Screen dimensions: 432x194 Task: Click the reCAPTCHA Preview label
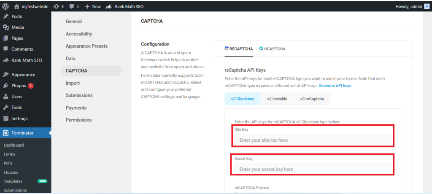pyautogui.click(x=252, y=188)
